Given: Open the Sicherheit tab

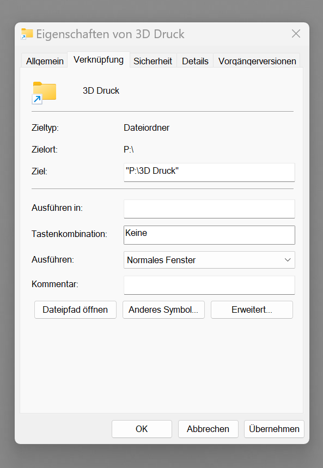Looking at the screenshot, I should point(153,61).
